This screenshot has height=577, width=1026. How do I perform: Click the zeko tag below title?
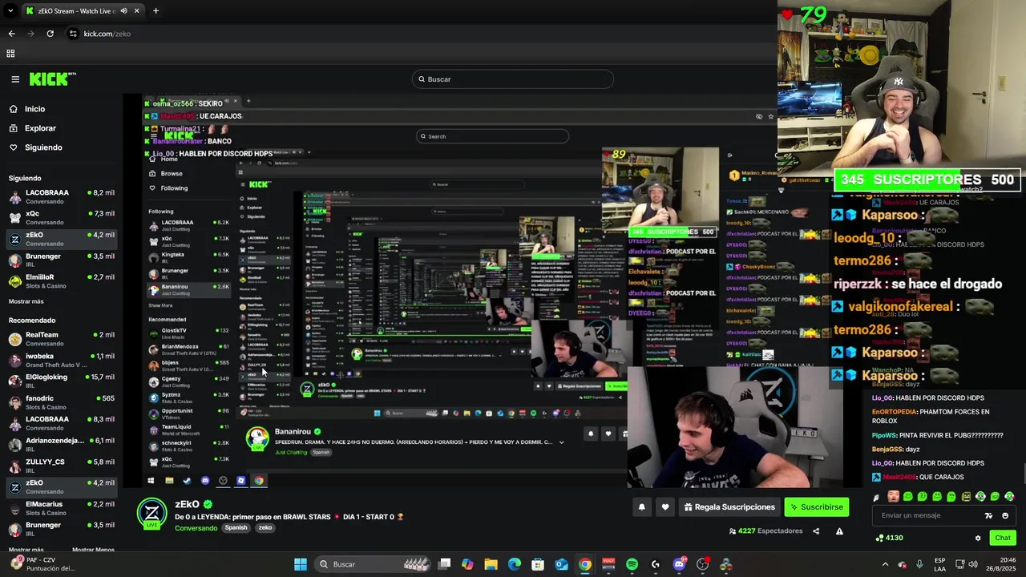[x=265, y=528]
